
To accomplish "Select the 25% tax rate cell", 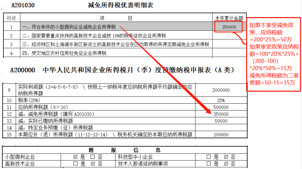I will click(221, 100).
